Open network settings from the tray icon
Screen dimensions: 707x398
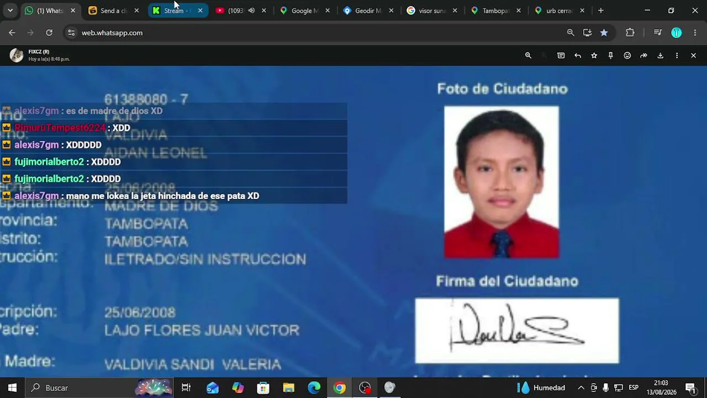tap(619, 387)
